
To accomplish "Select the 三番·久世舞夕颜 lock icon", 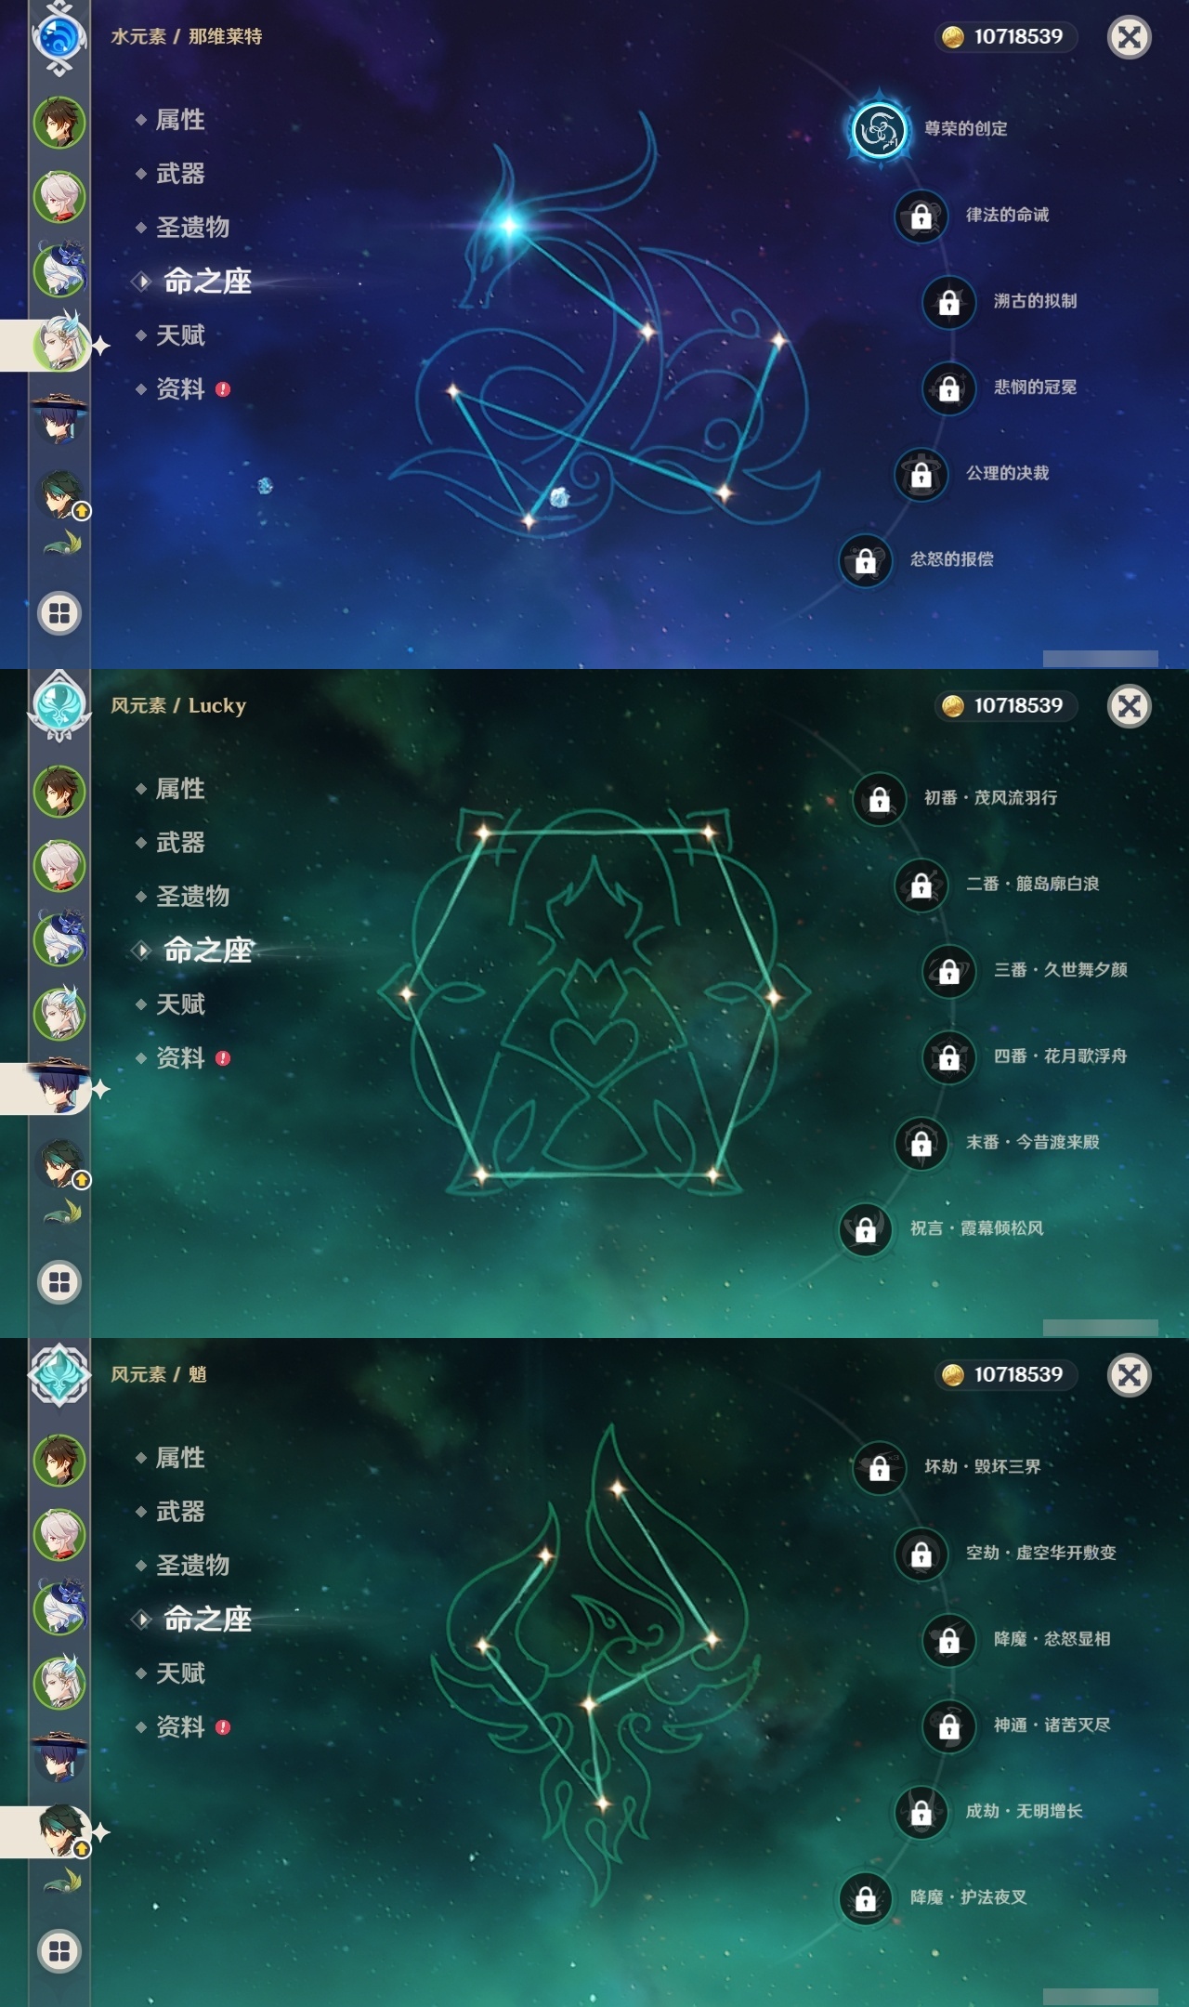I will (948, 971).
